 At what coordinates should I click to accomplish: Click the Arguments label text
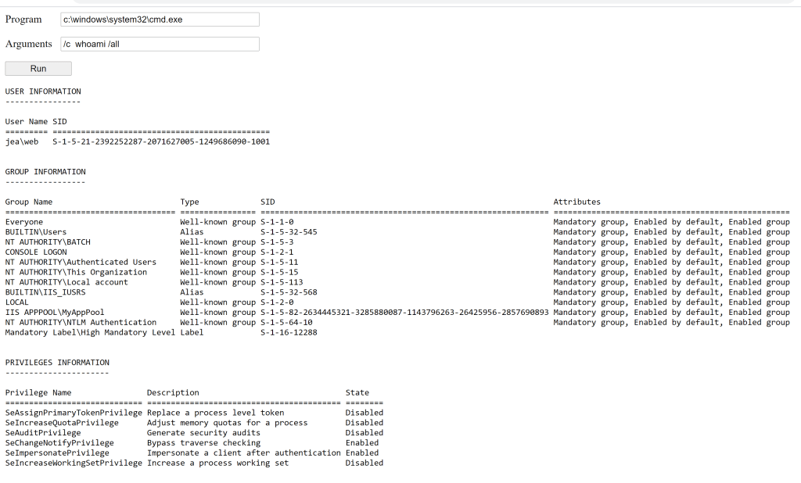[29, 45]
